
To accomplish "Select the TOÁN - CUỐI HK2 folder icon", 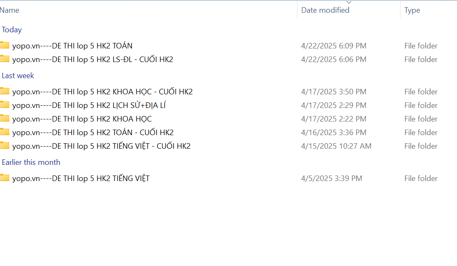I will pos(5,132).
